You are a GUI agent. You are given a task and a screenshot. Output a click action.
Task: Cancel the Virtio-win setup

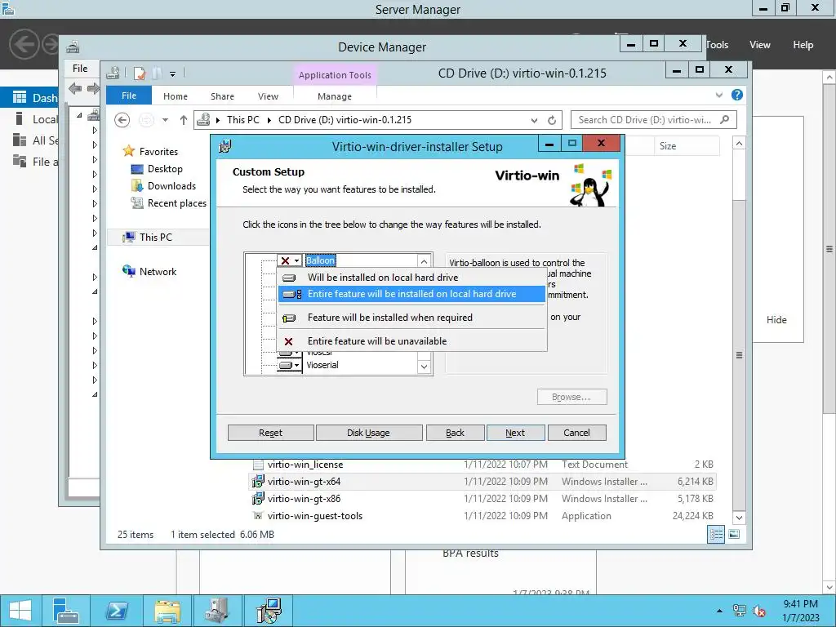pos(577,433)
